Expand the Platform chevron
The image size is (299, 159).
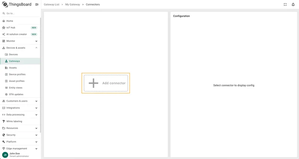tap(36, 142)
